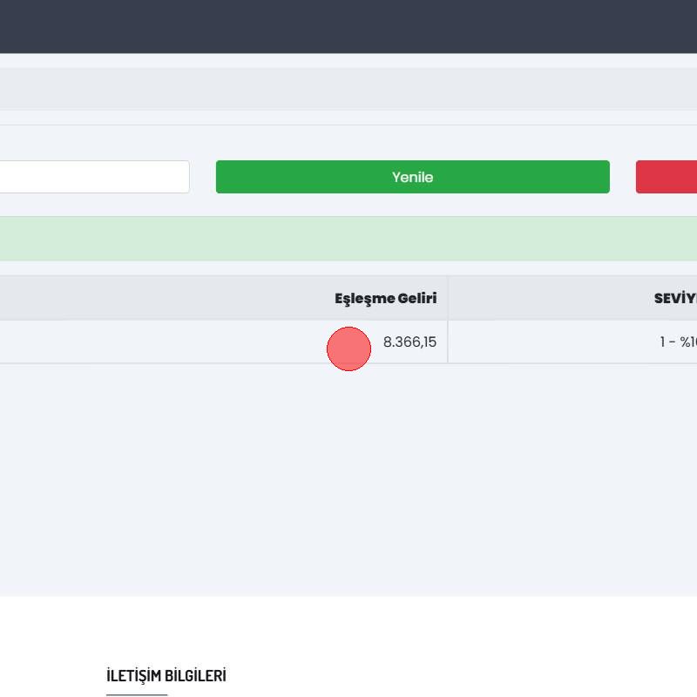Click the blank space between input and Yenile
The width and height of the screenshot is (697, 697).
pyautogui.click(x=203, y=177)
